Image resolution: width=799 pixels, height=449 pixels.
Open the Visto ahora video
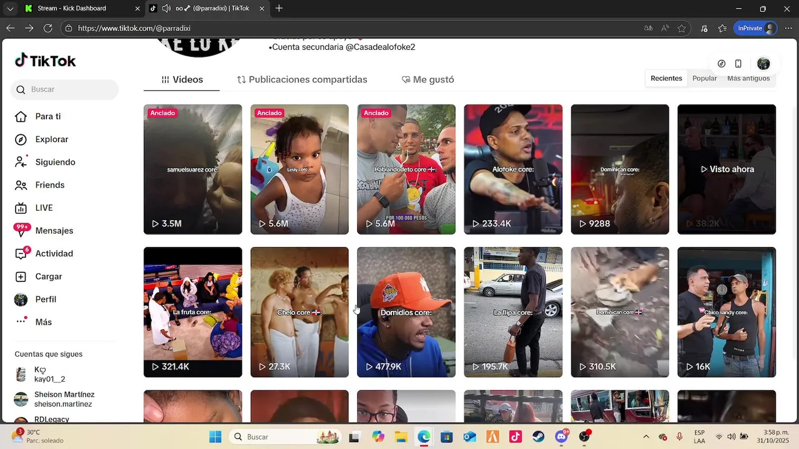[x=727, y=169]
